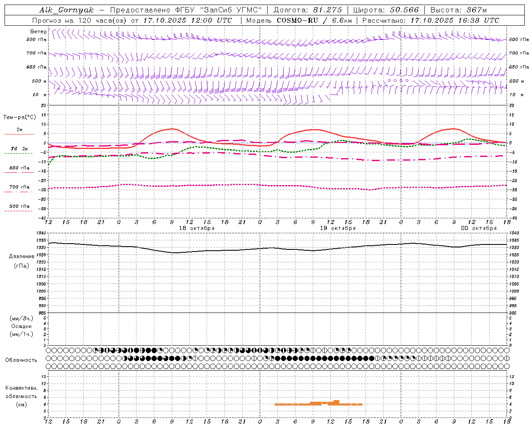Click the 19 октября date label
531x425 pixels.
click(338, 228)
